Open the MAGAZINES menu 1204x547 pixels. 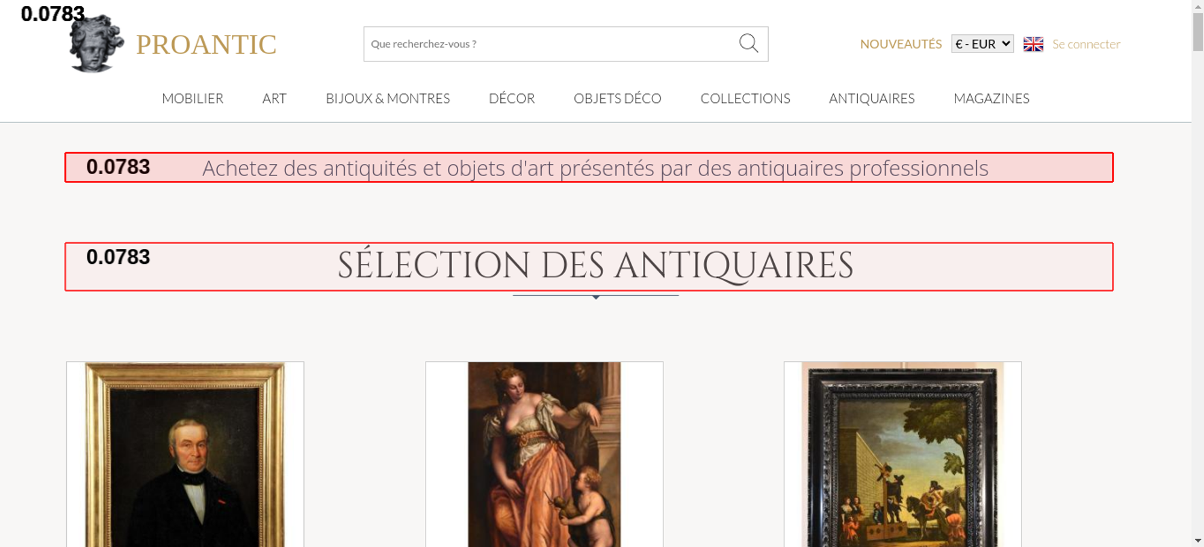click(991, 98)
